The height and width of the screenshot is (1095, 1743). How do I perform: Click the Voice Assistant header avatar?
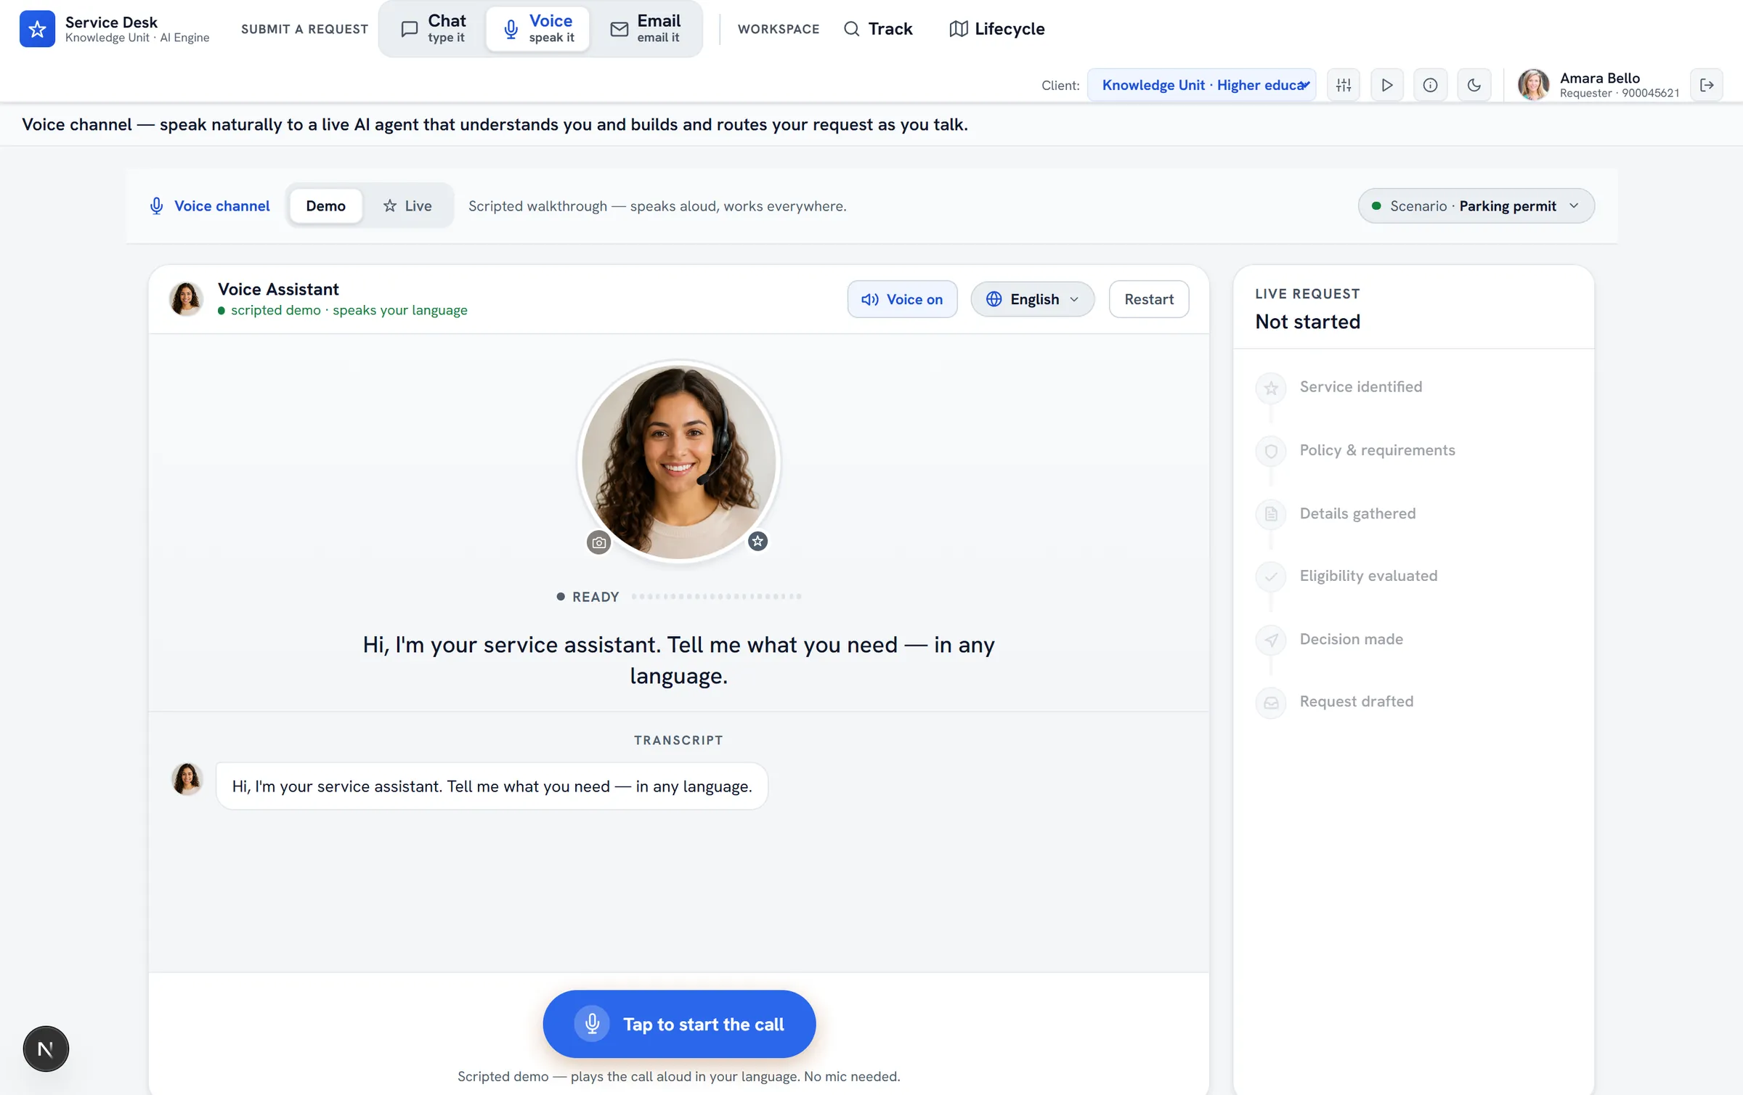click(x=186, y=298)
